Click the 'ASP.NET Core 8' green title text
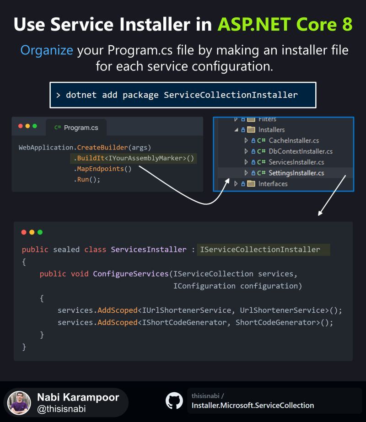This screenshot has height=422, width=366. coord(285,24)
